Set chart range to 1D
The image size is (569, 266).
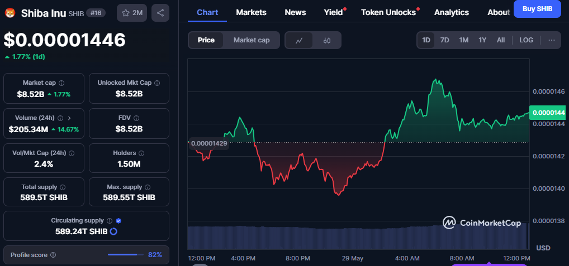pyautogui.click(x=426, y=40)
